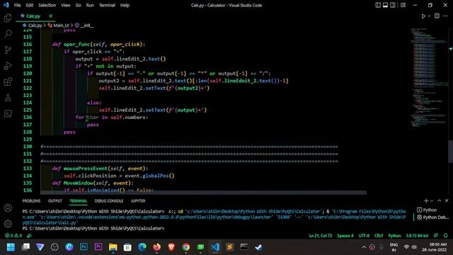
Task: Click the feedback icon in status bar
Action: 436,236
